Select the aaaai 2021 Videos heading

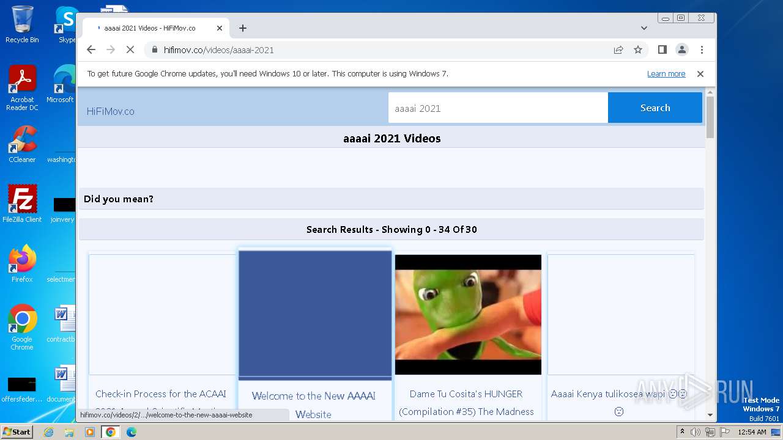[x=392, y=139]
